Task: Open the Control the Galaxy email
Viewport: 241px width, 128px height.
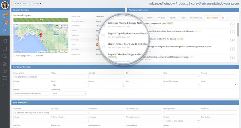Action: pyautogui.click(x=162, y=39)
